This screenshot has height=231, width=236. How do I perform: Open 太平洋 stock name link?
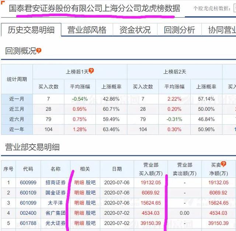(x=55, y=203)
